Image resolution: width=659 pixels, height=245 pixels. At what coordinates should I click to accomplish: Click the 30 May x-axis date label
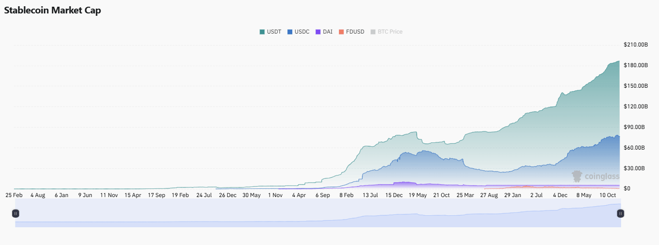pyautogui.click(x=251, y=195)
